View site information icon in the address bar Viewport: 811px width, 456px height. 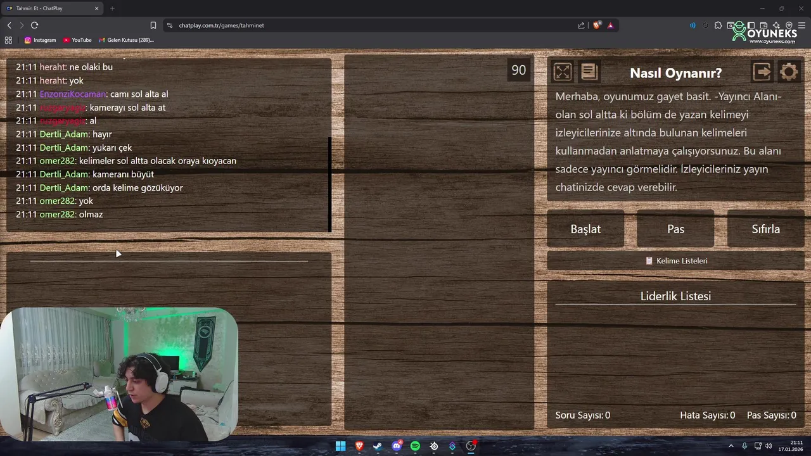[x=169, y=25]
